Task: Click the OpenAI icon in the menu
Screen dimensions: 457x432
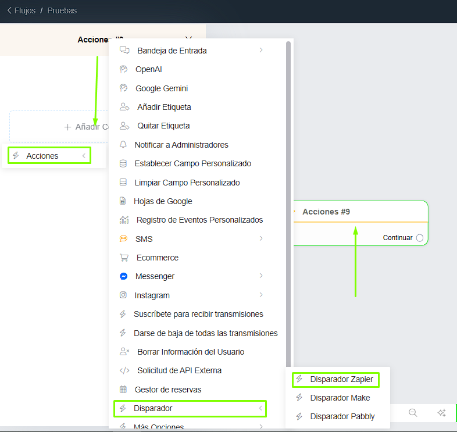Action: point(123,69)
